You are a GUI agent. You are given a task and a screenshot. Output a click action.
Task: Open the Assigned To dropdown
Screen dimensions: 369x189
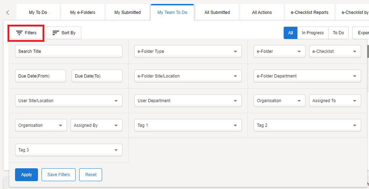[x=335, y=101]
